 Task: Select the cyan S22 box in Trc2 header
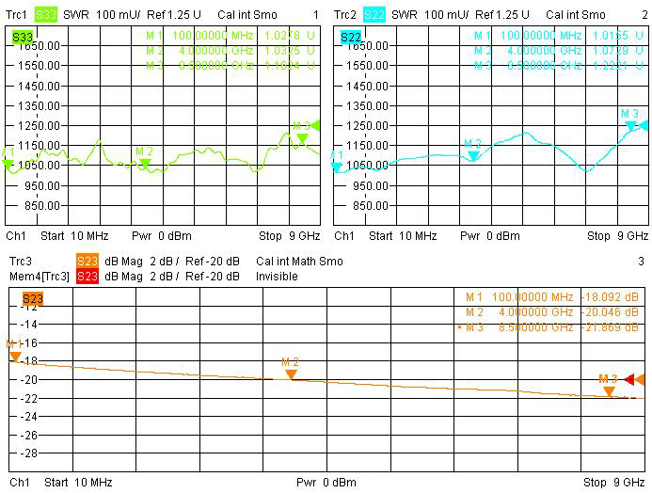(374, 15)
